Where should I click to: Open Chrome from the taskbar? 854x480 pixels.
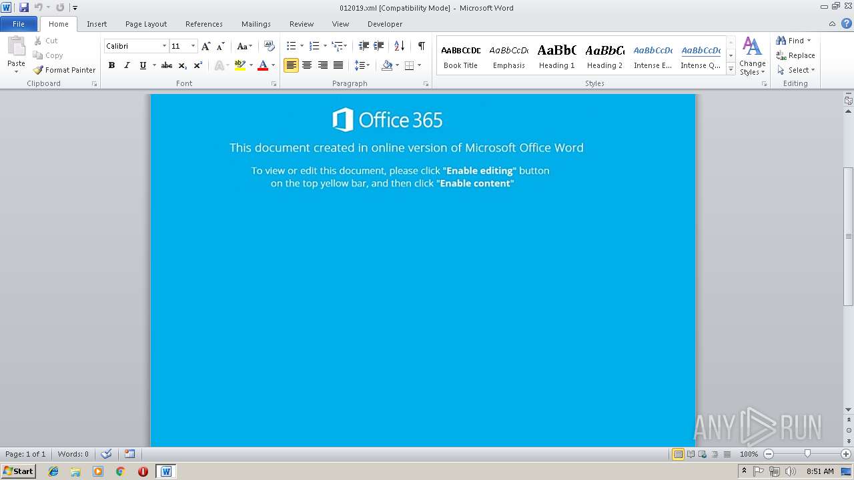point(121,471)
